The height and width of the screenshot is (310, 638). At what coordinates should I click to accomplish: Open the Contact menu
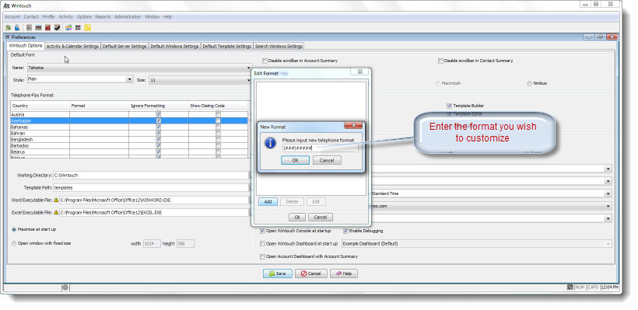pos(31,17)
